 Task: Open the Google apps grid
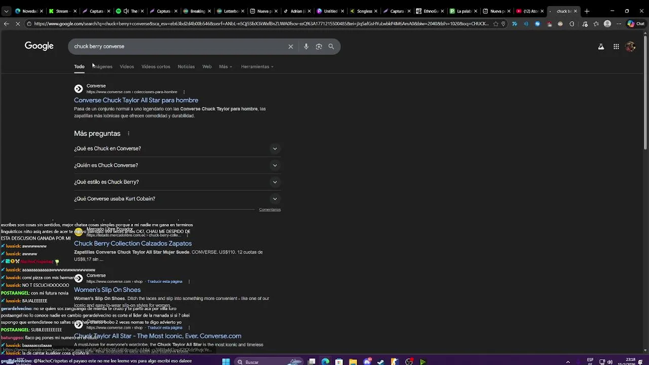(616, 47)
